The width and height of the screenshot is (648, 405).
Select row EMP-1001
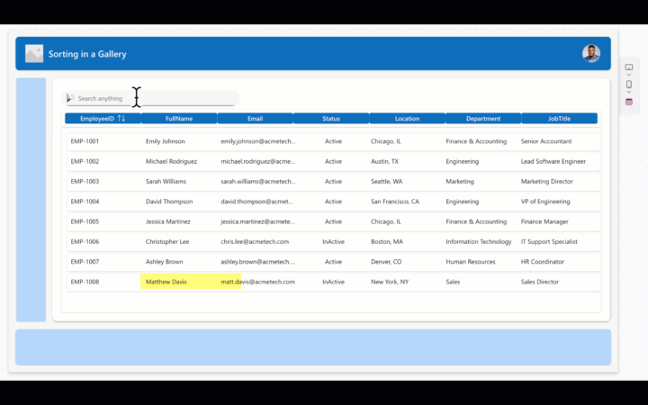click(333, 141)
